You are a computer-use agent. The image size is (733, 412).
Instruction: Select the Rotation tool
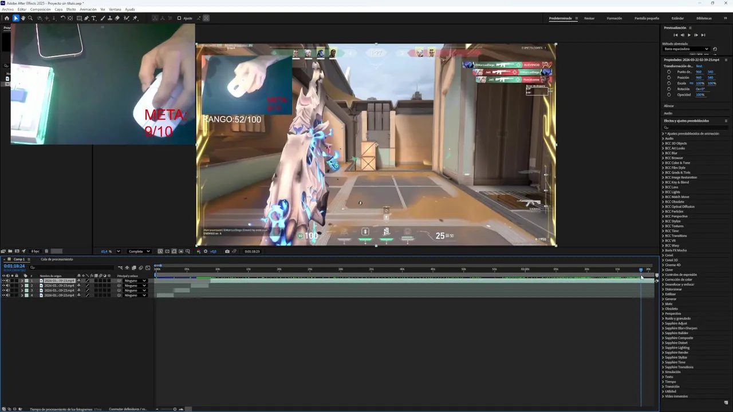[x=63, y=18]
